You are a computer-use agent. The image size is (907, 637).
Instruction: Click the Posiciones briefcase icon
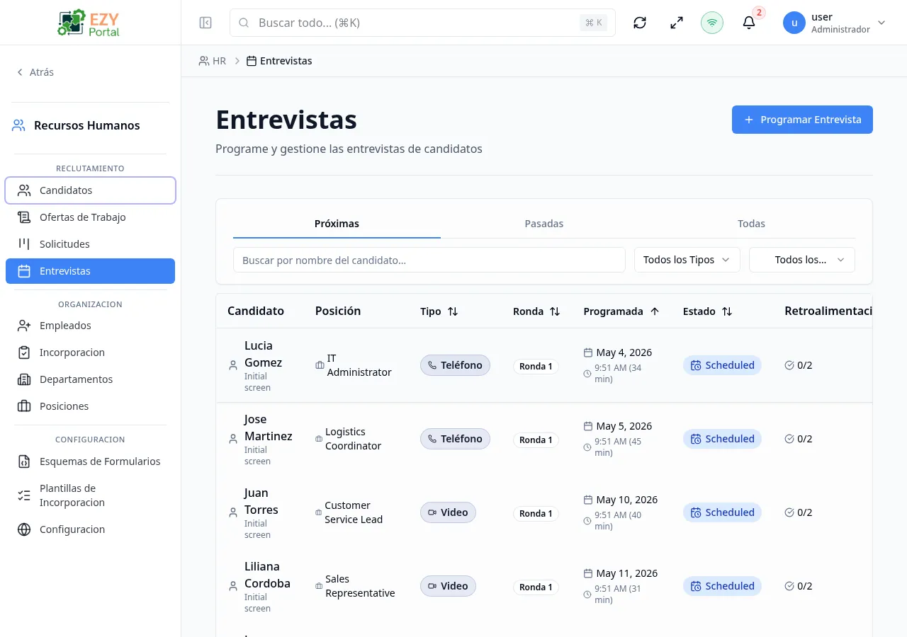pos(24,406)
